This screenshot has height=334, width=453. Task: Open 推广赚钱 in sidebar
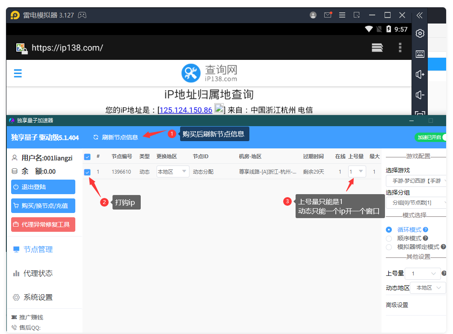pos(27,317)
